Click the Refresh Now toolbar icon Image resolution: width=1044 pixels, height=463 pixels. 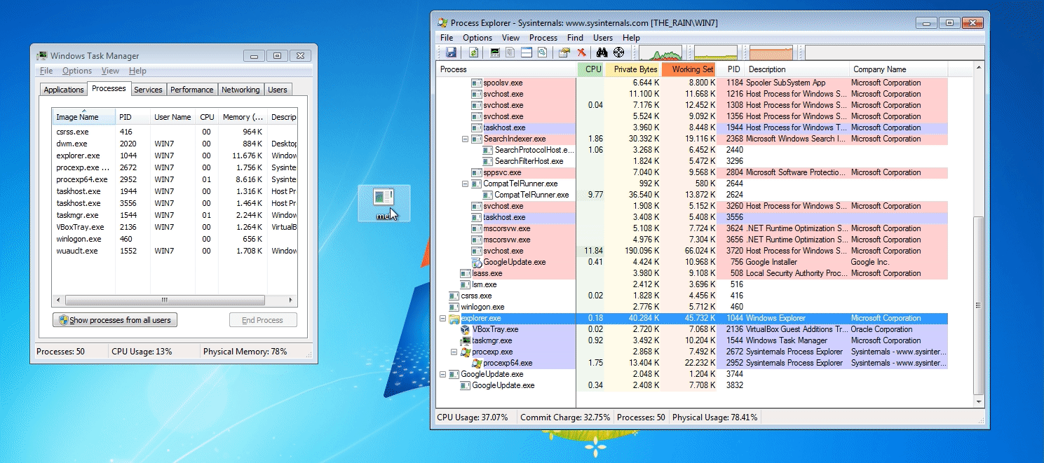(473, 53)
